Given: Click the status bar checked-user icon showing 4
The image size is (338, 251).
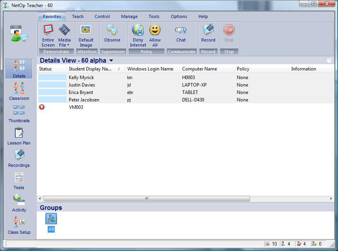Looking at the screenshot, I should pos(299,244).
